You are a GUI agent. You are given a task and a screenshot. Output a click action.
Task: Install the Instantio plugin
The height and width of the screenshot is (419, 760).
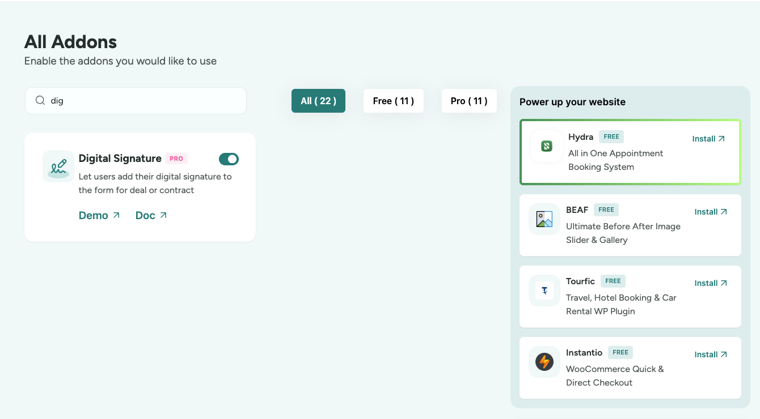click(x=711, y=354)
